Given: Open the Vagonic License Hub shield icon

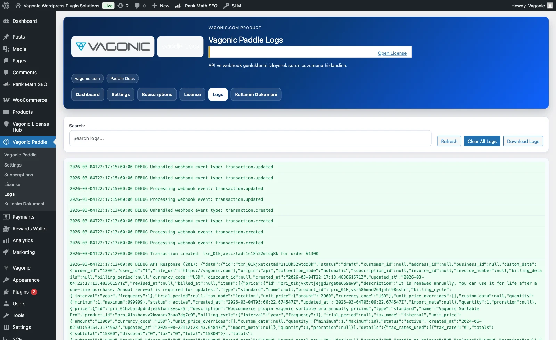Looking at the screenshot, I should pos(6,124).
